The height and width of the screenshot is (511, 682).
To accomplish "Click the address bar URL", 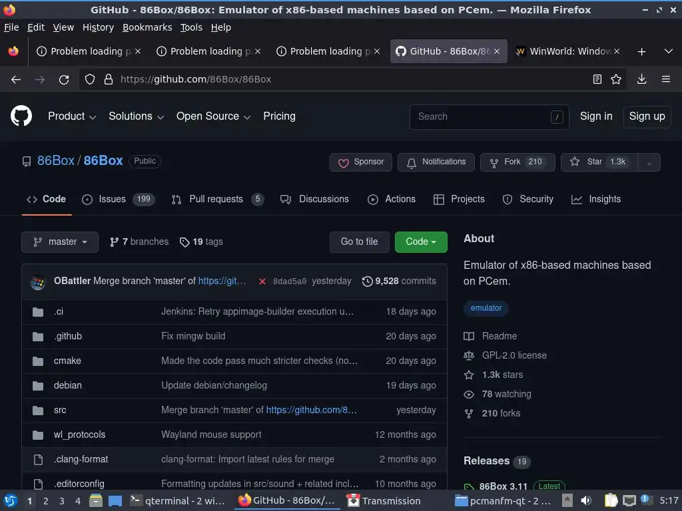I will 196,80.
